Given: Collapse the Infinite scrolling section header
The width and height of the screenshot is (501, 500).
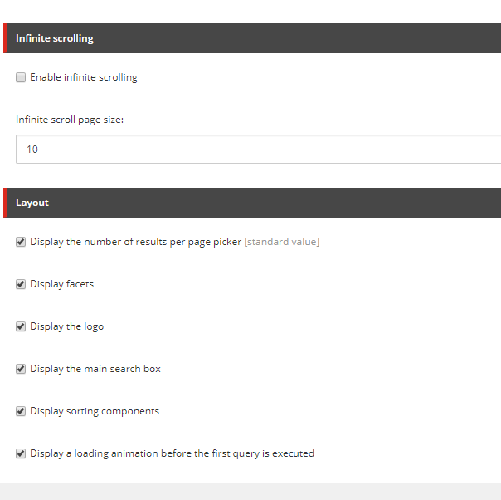Looking at the screenshot, I should (249, 38).
